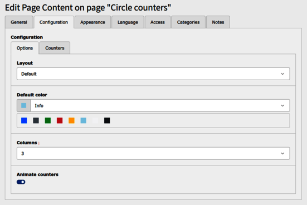This screenshot has height=205, width=307.
Task: Click the color preview icon beside Info
Action: [x=24, y=105]
